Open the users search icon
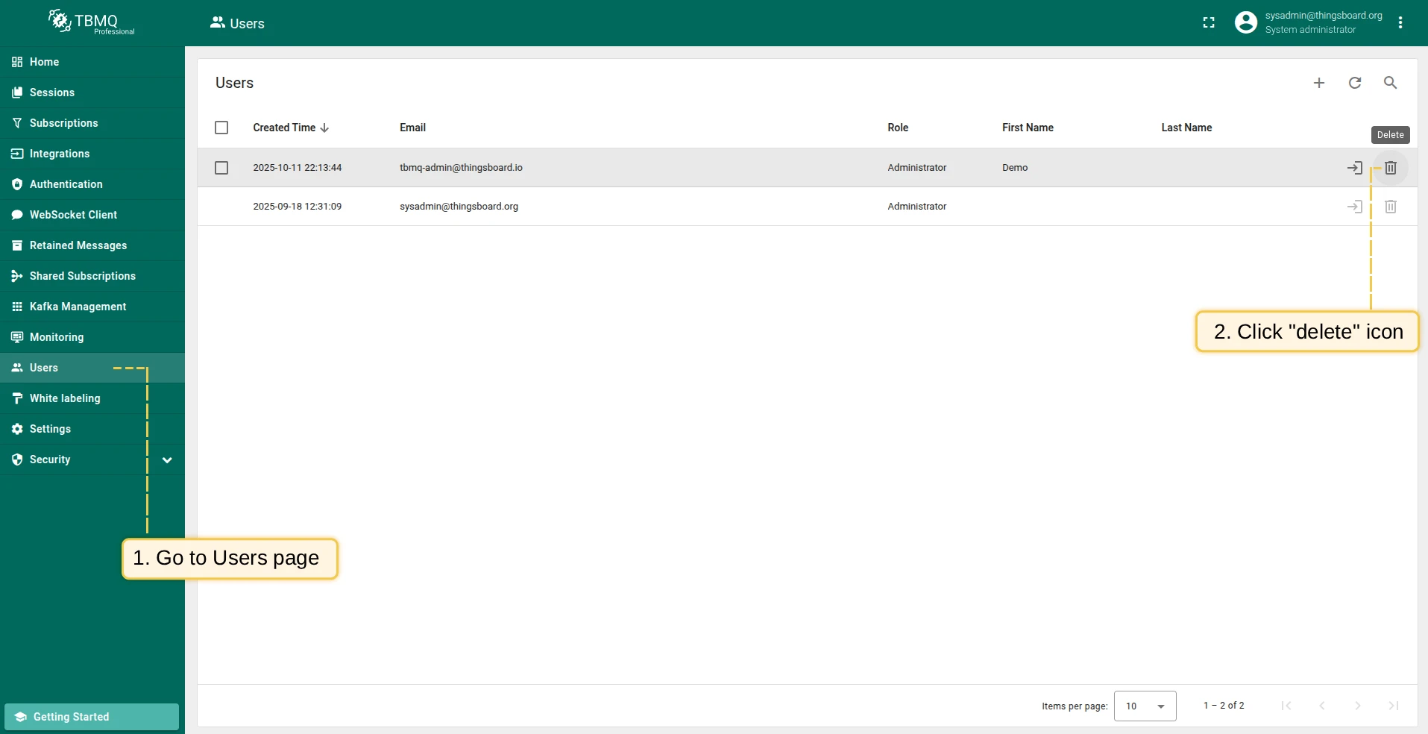This screenshot has height=734, width=1428. tap(1390, 83)
